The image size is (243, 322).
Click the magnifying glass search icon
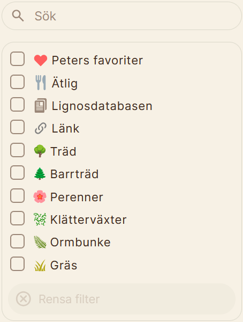(x=18, y=16)
